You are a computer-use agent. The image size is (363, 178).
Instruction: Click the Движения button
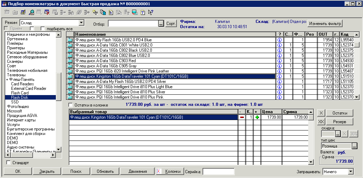(138, 171)
